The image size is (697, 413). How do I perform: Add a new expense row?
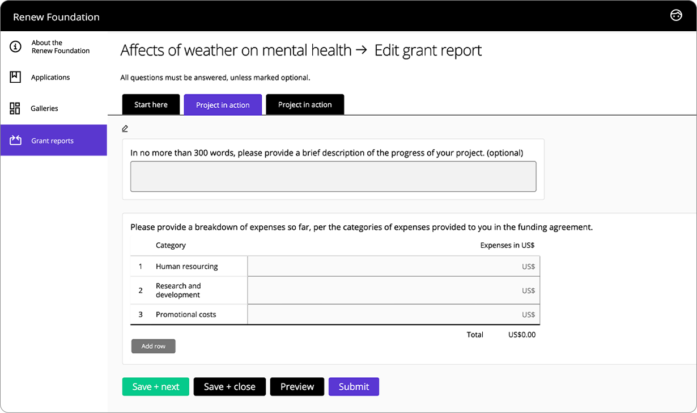click(x=153, y=346)
